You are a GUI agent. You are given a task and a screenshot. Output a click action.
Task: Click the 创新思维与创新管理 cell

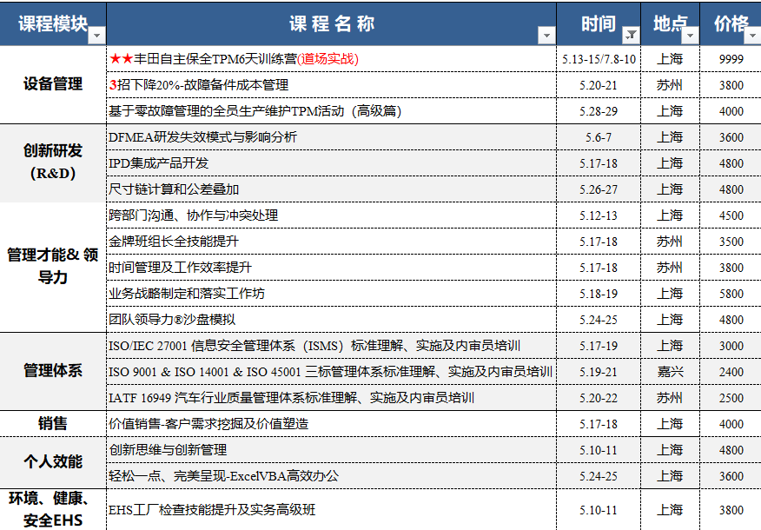332,450
